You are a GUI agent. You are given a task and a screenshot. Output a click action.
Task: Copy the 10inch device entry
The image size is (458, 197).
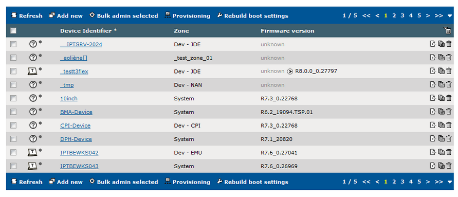click(x=442, y=98)
